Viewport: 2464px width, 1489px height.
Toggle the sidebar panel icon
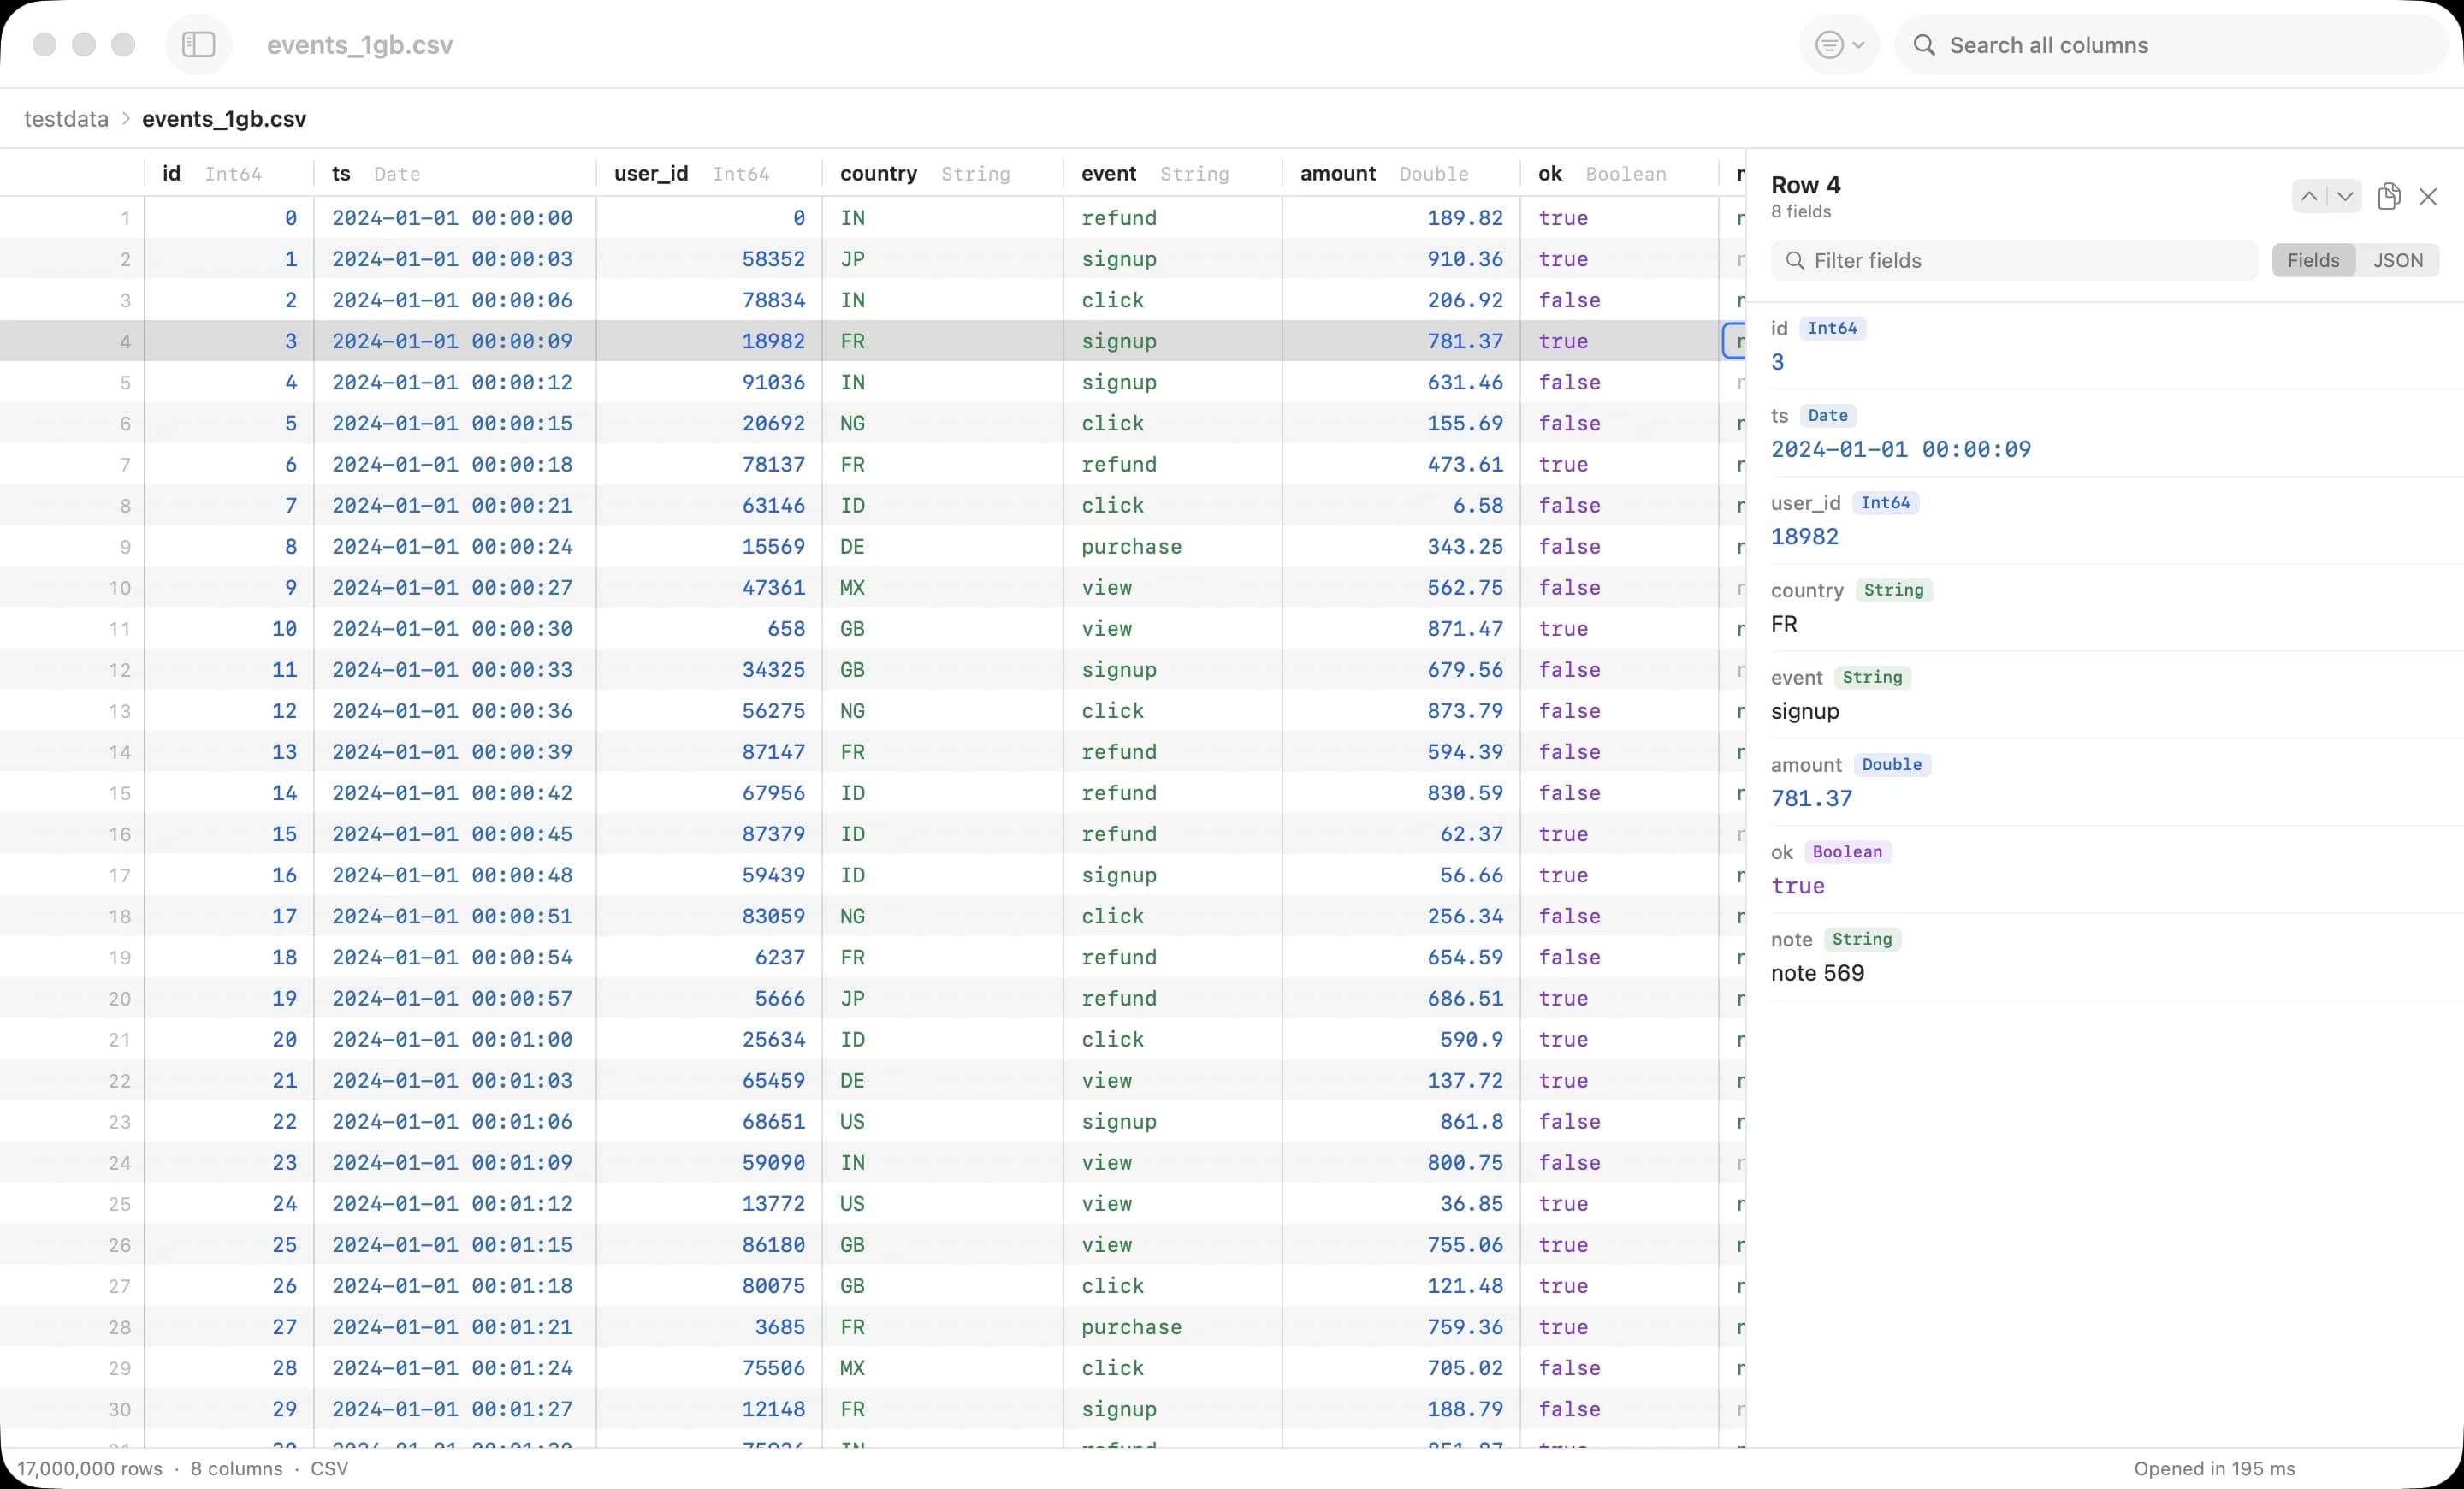198,45
